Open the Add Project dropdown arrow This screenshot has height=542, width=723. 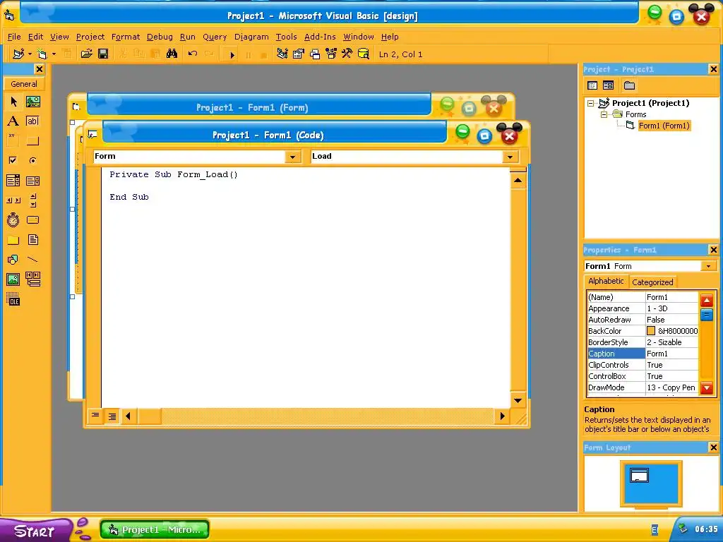(30, 54)
